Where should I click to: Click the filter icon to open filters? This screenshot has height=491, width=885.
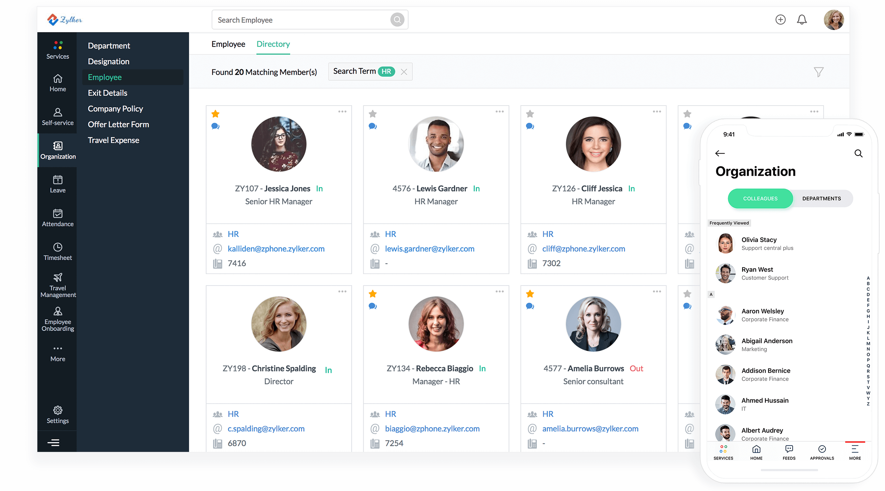coord(819,72)
